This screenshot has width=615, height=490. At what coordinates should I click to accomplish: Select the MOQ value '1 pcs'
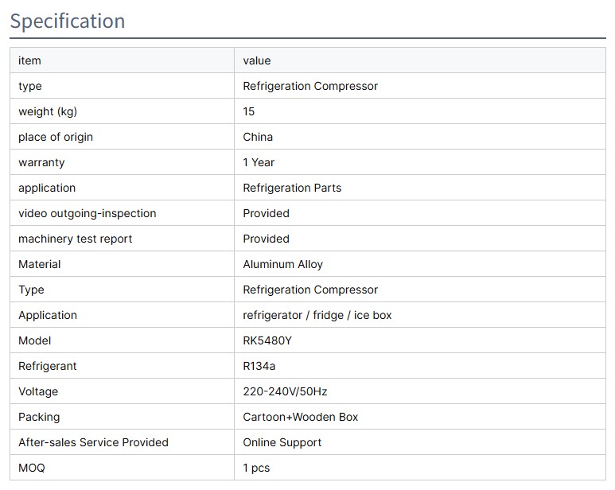(x=256, y=468)
